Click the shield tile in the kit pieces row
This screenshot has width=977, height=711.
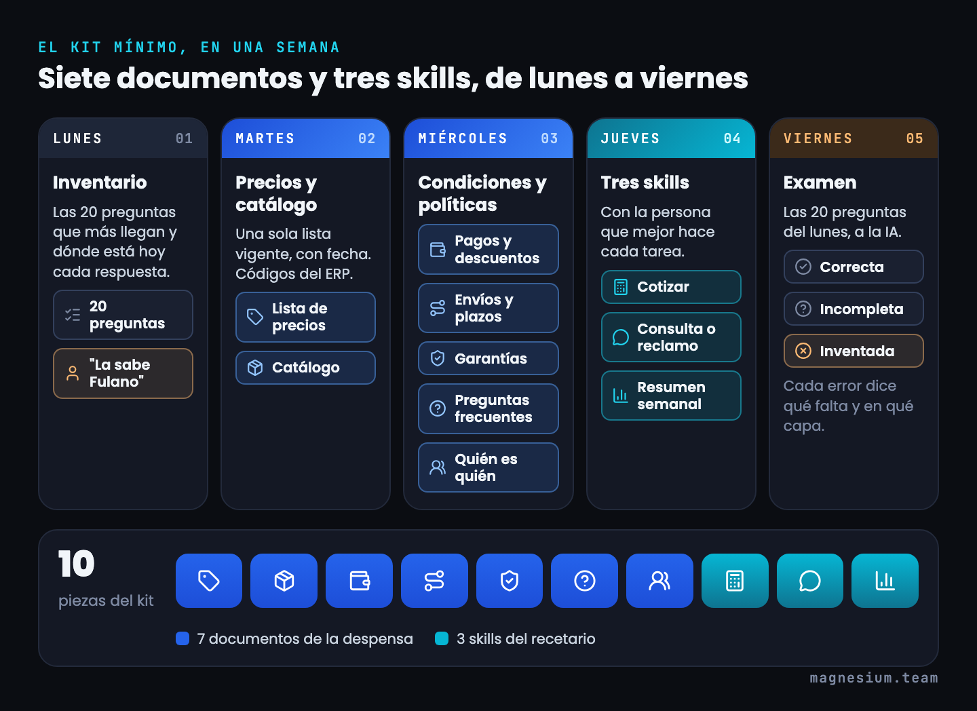[510, 581]
